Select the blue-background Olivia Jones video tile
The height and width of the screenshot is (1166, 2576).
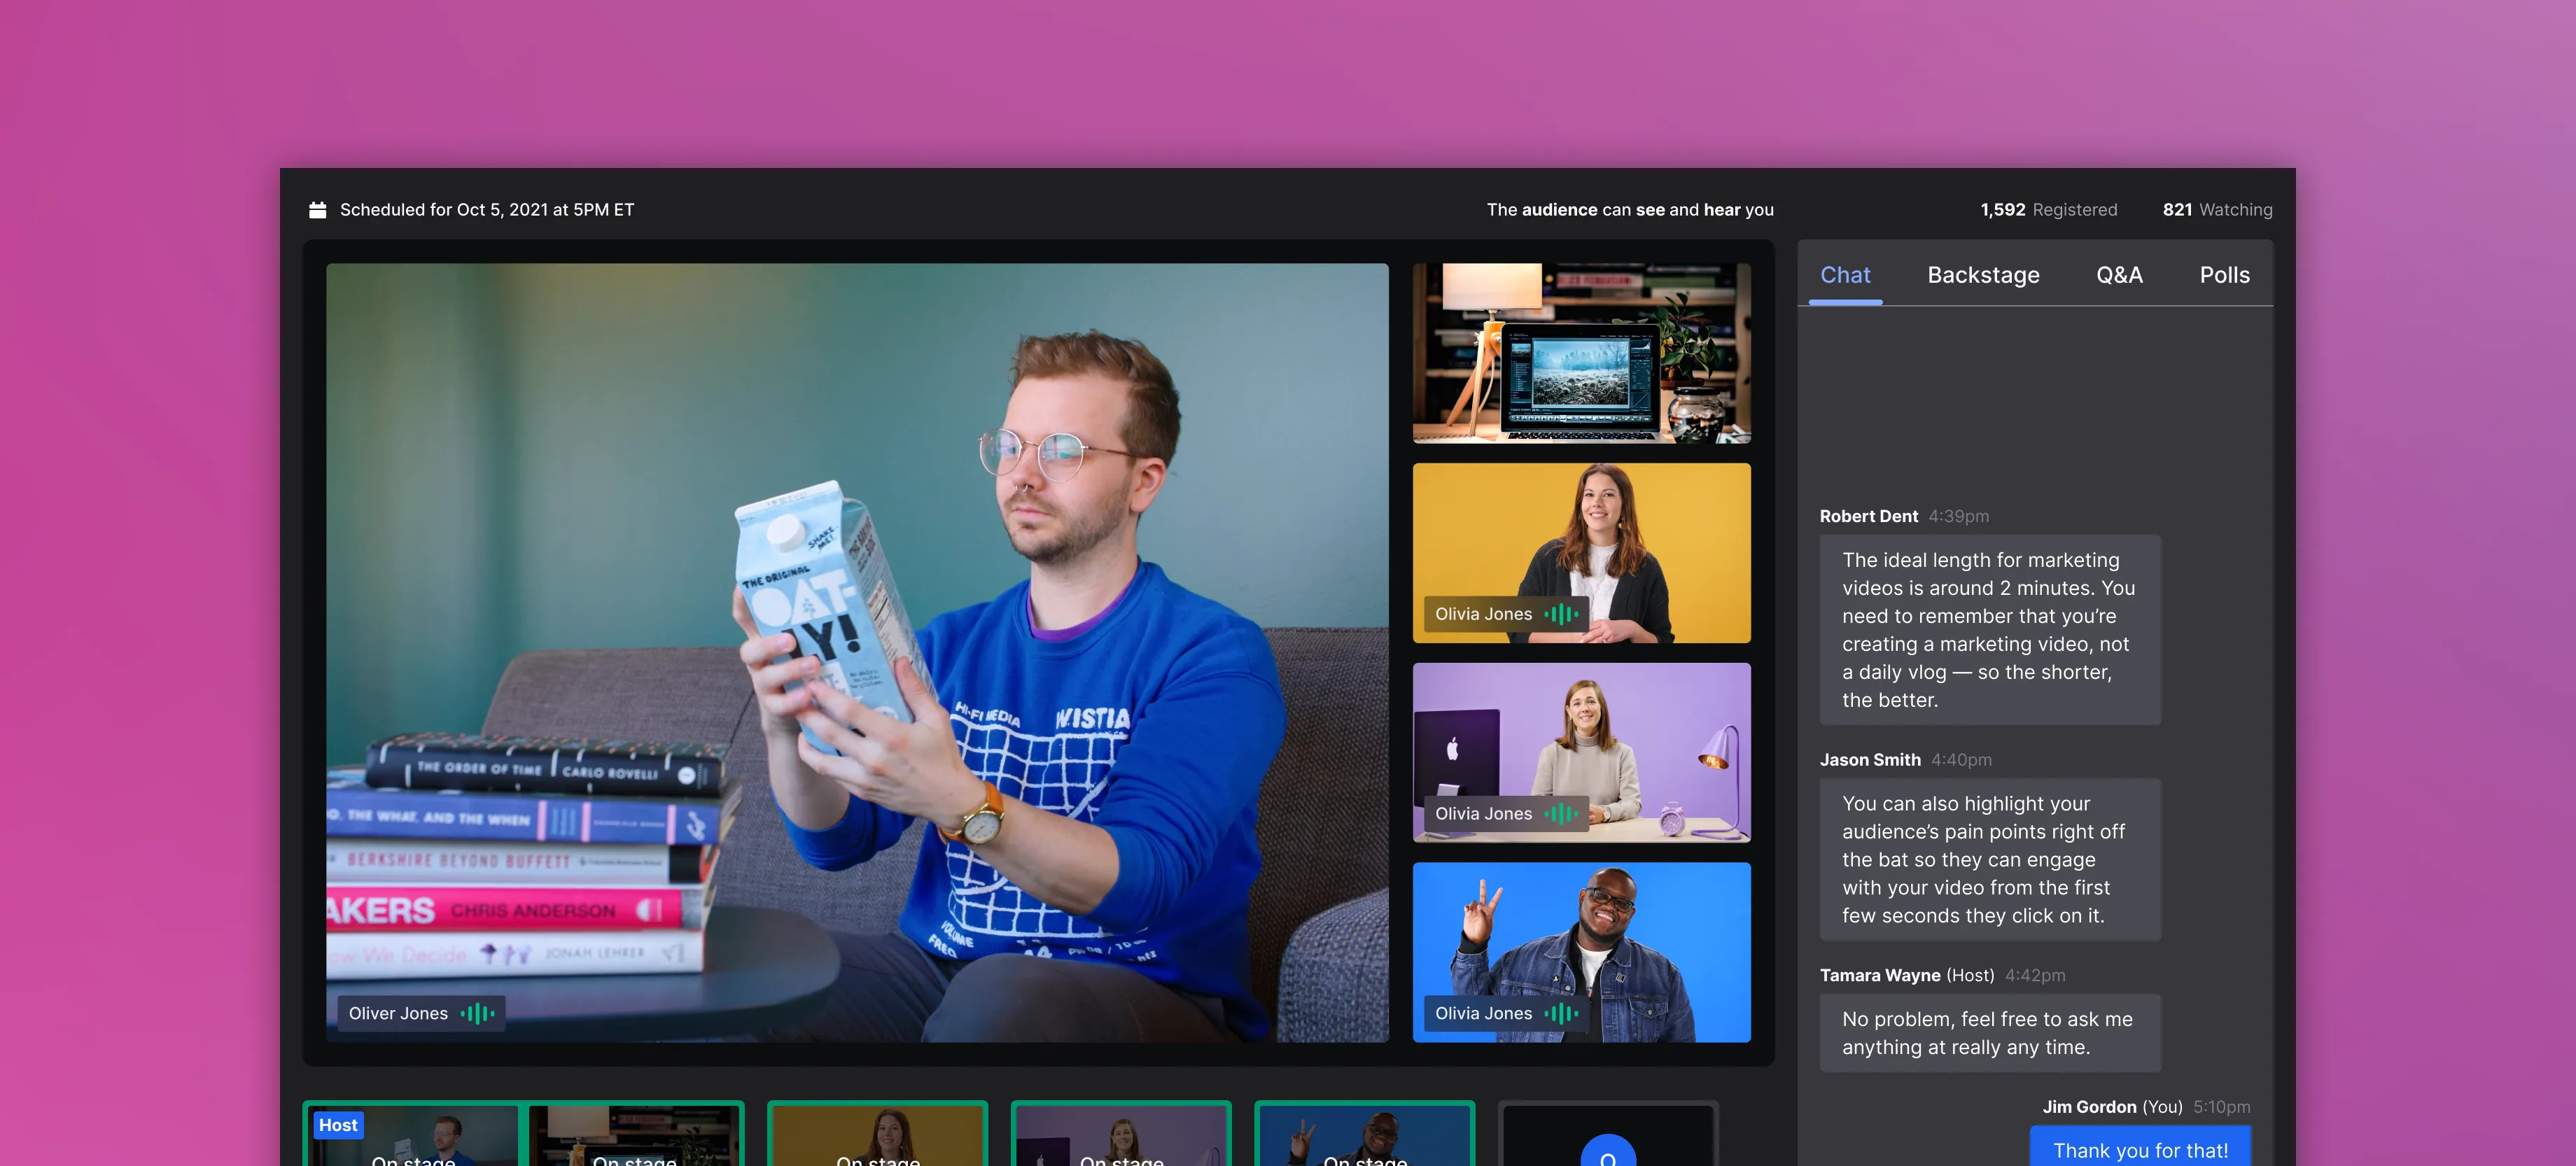[x=1581, y=952]
